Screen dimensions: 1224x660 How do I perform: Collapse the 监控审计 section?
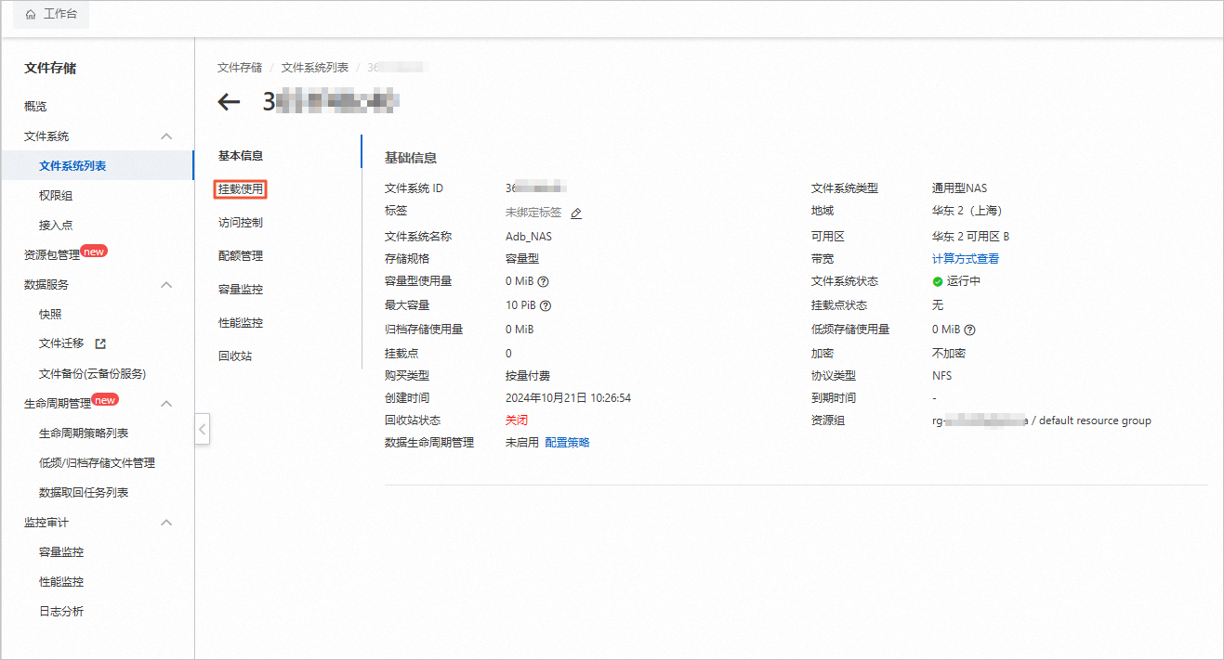(x=165, y=522)
